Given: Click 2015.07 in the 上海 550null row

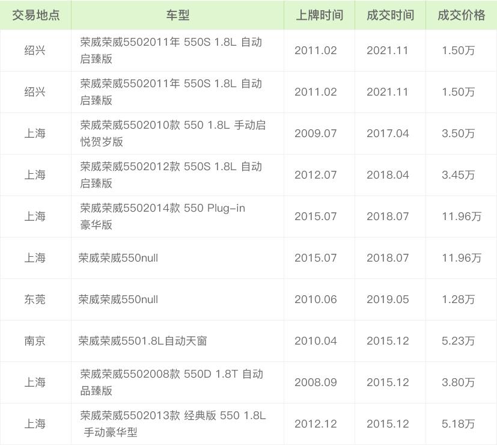Looking at the screenshot, I should [316, 258].
